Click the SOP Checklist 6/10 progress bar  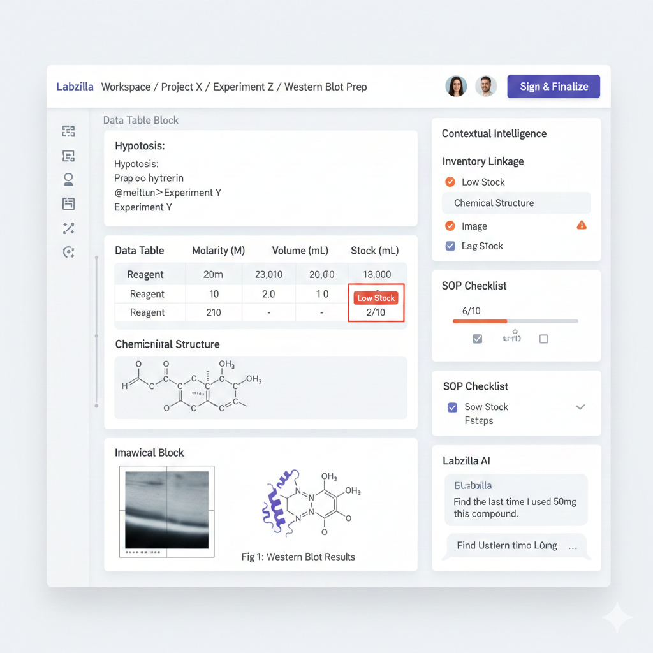[x=515, y=321]
